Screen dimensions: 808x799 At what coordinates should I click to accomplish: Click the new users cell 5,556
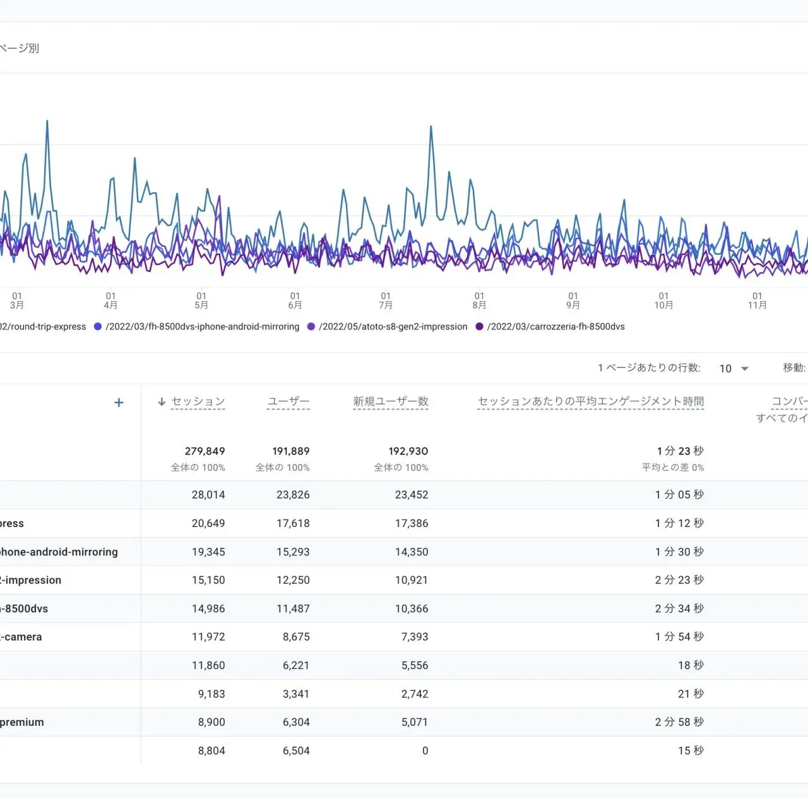415,665
